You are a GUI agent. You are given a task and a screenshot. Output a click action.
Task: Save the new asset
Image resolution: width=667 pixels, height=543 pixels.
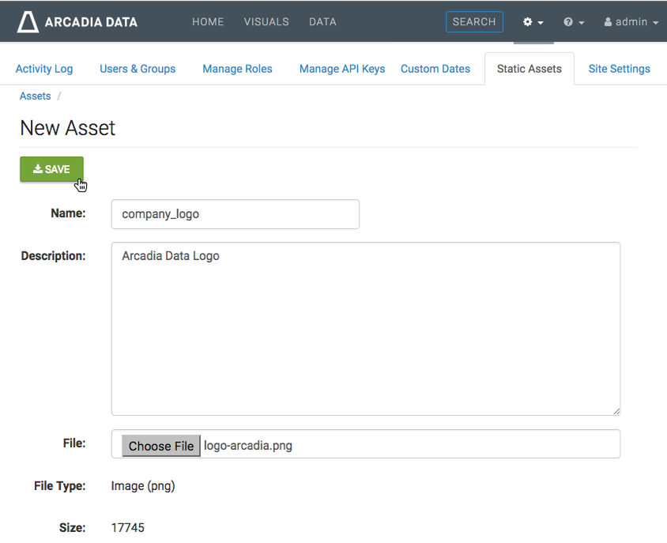(51, 169)
